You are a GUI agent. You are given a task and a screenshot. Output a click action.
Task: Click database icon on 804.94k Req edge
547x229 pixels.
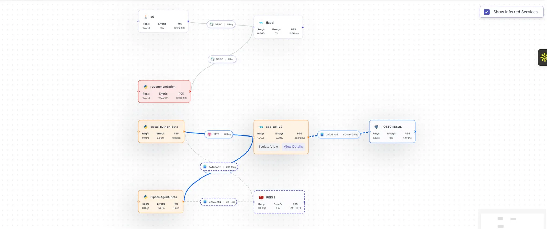tap(322, 134)
